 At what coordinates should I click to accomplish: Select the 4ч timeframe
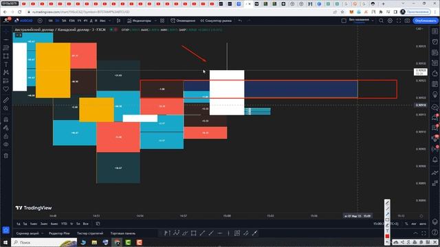85,21
